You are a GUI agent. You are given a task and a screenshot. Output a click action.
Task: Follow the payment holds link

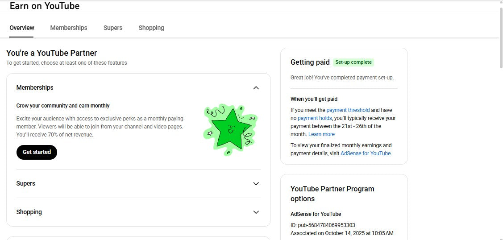click(315, 118)
